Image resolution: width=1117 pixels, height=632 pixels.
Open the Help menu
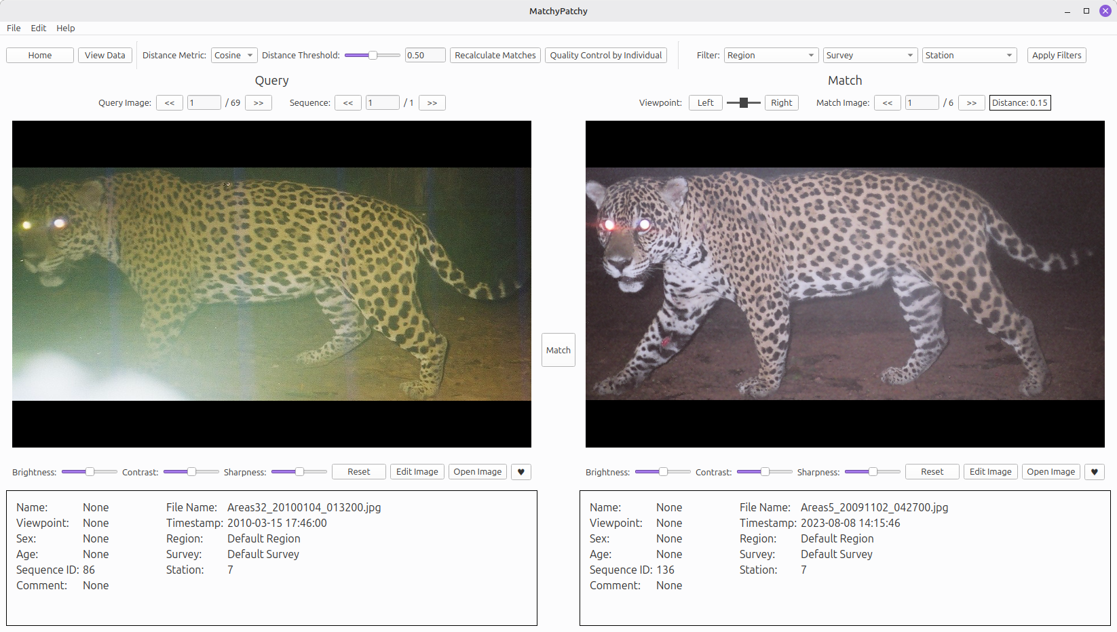[66, 28]
